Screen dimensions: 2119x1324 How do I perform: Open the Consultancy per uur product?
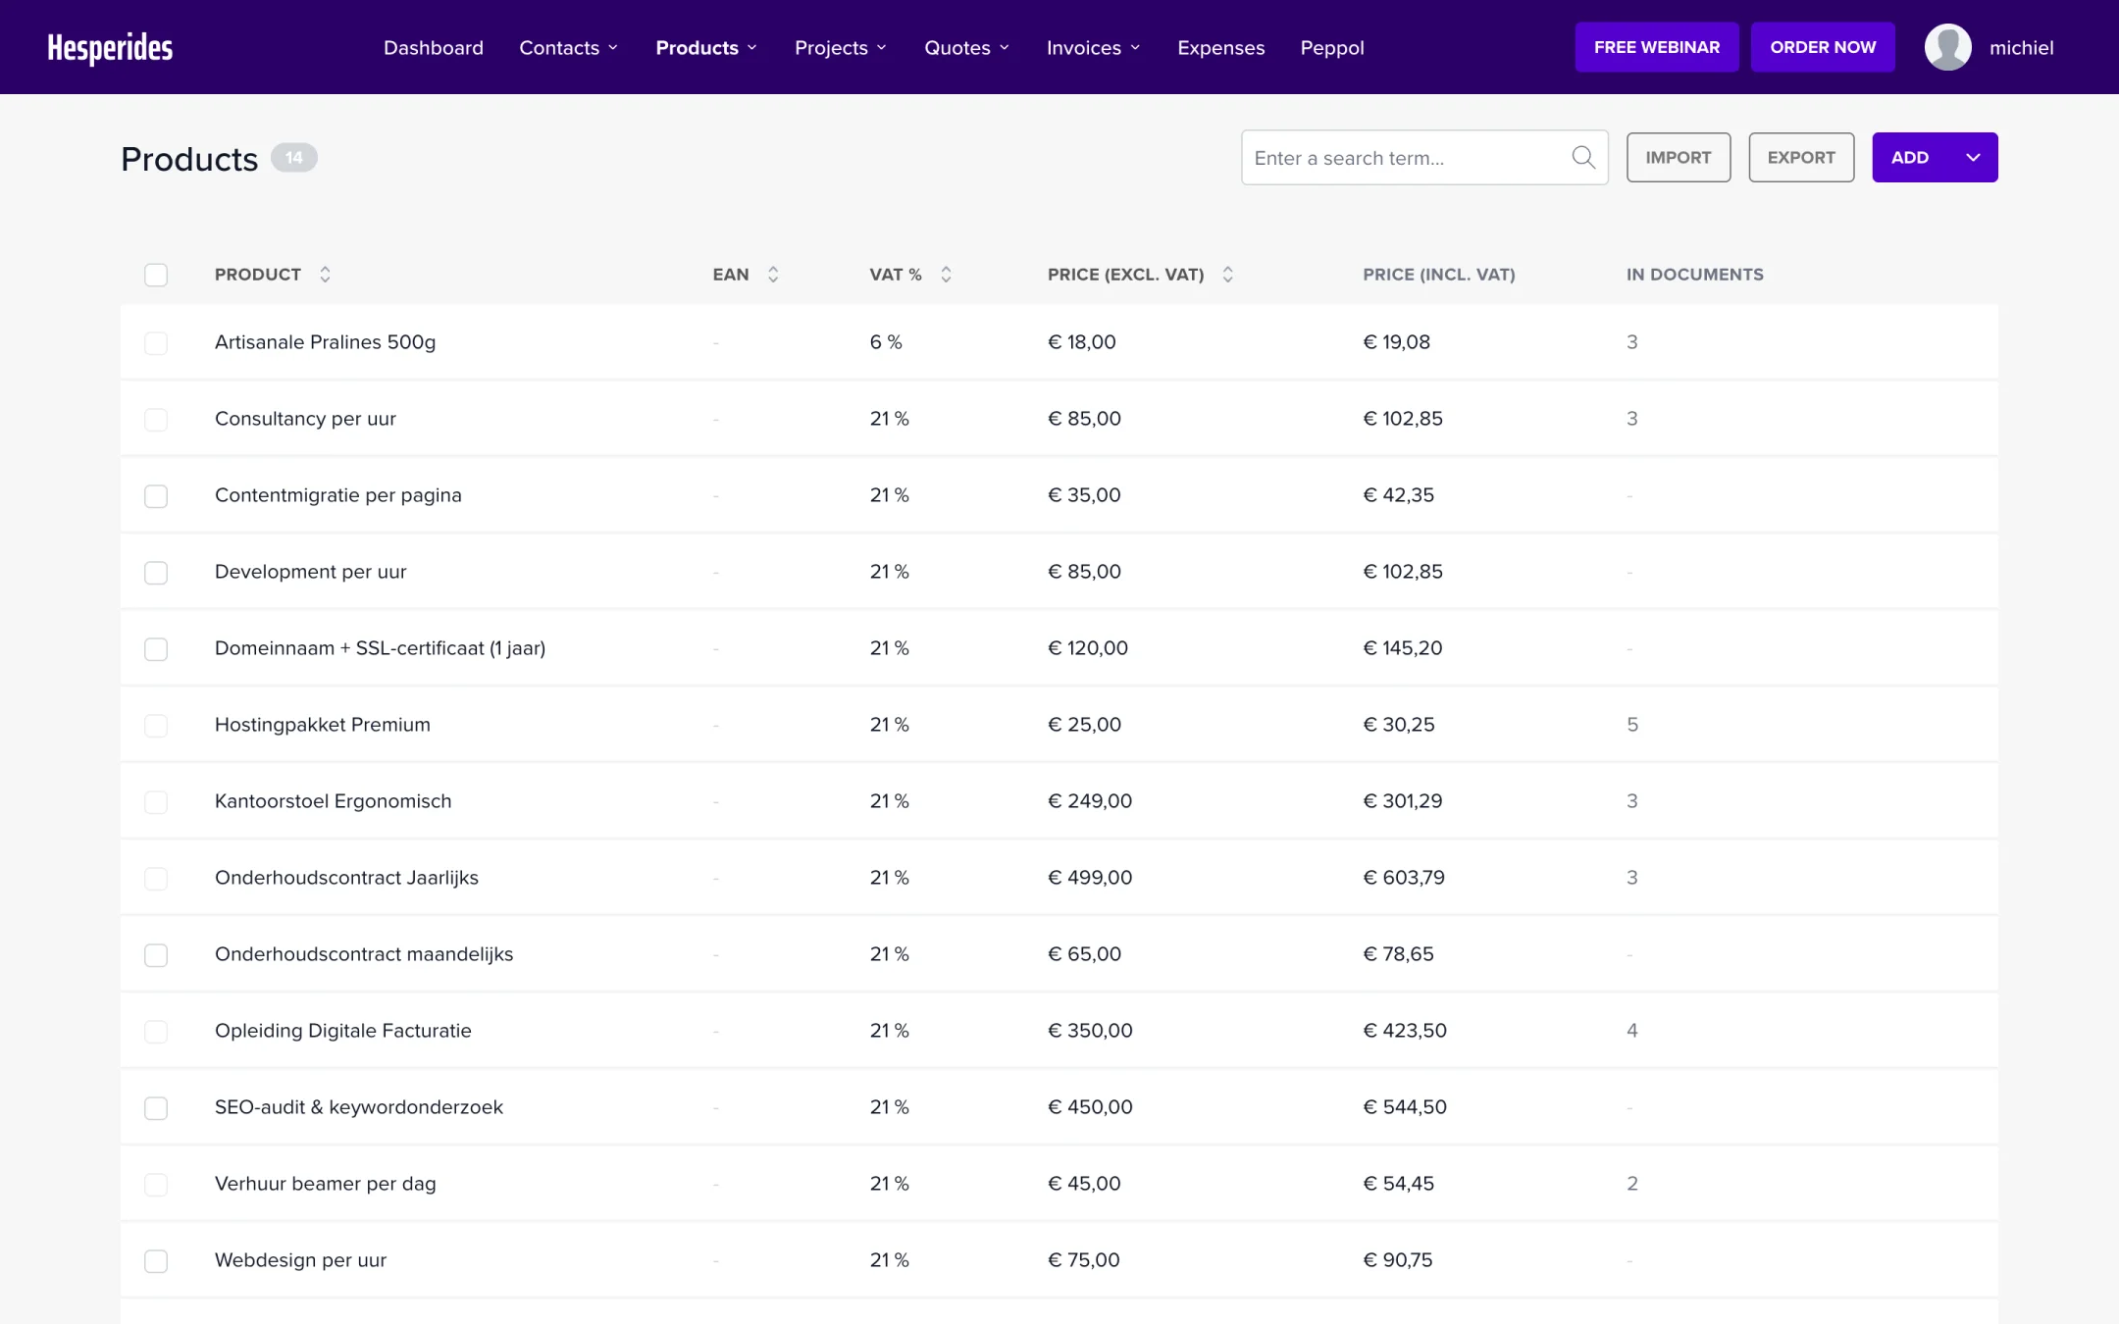tap(305, 419)
